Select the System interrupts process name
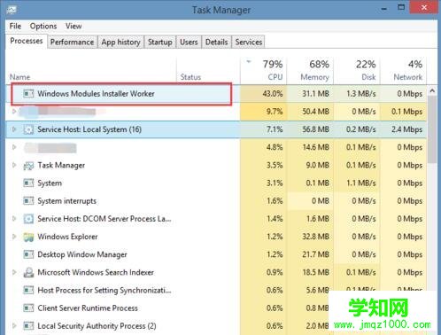Viewport: 441px width, 335px height. [66, 201]
